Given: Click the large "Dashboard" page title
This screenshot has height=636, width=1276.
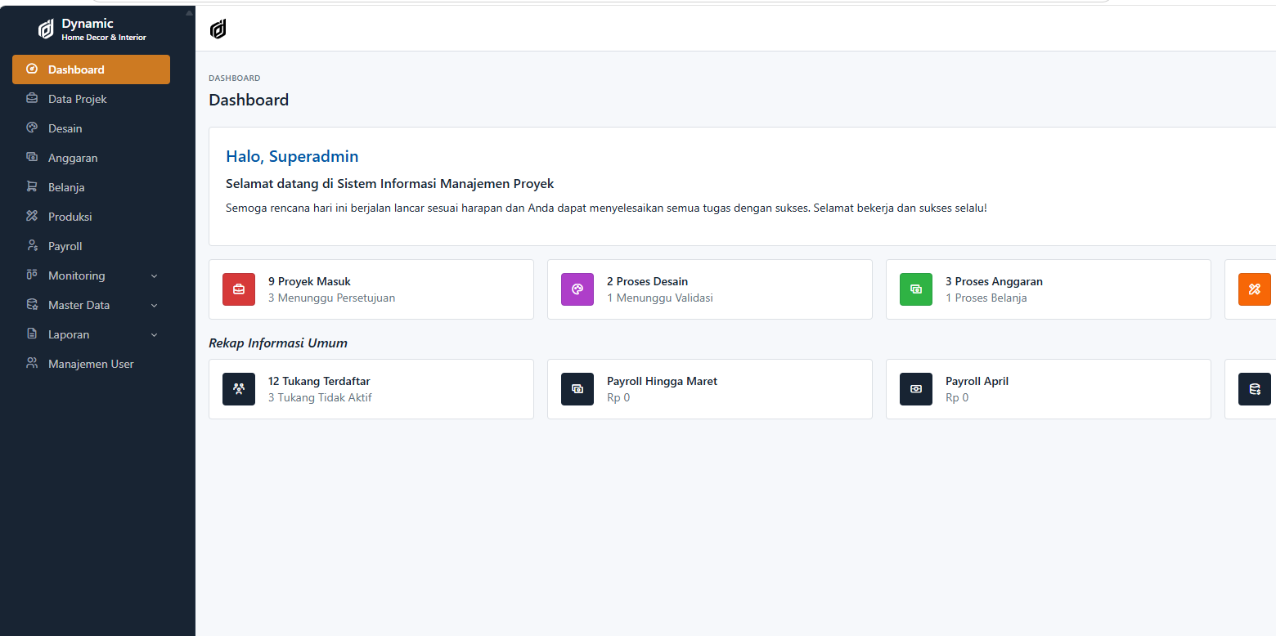Looking at the screenshot, I should [x=249, y=100].
